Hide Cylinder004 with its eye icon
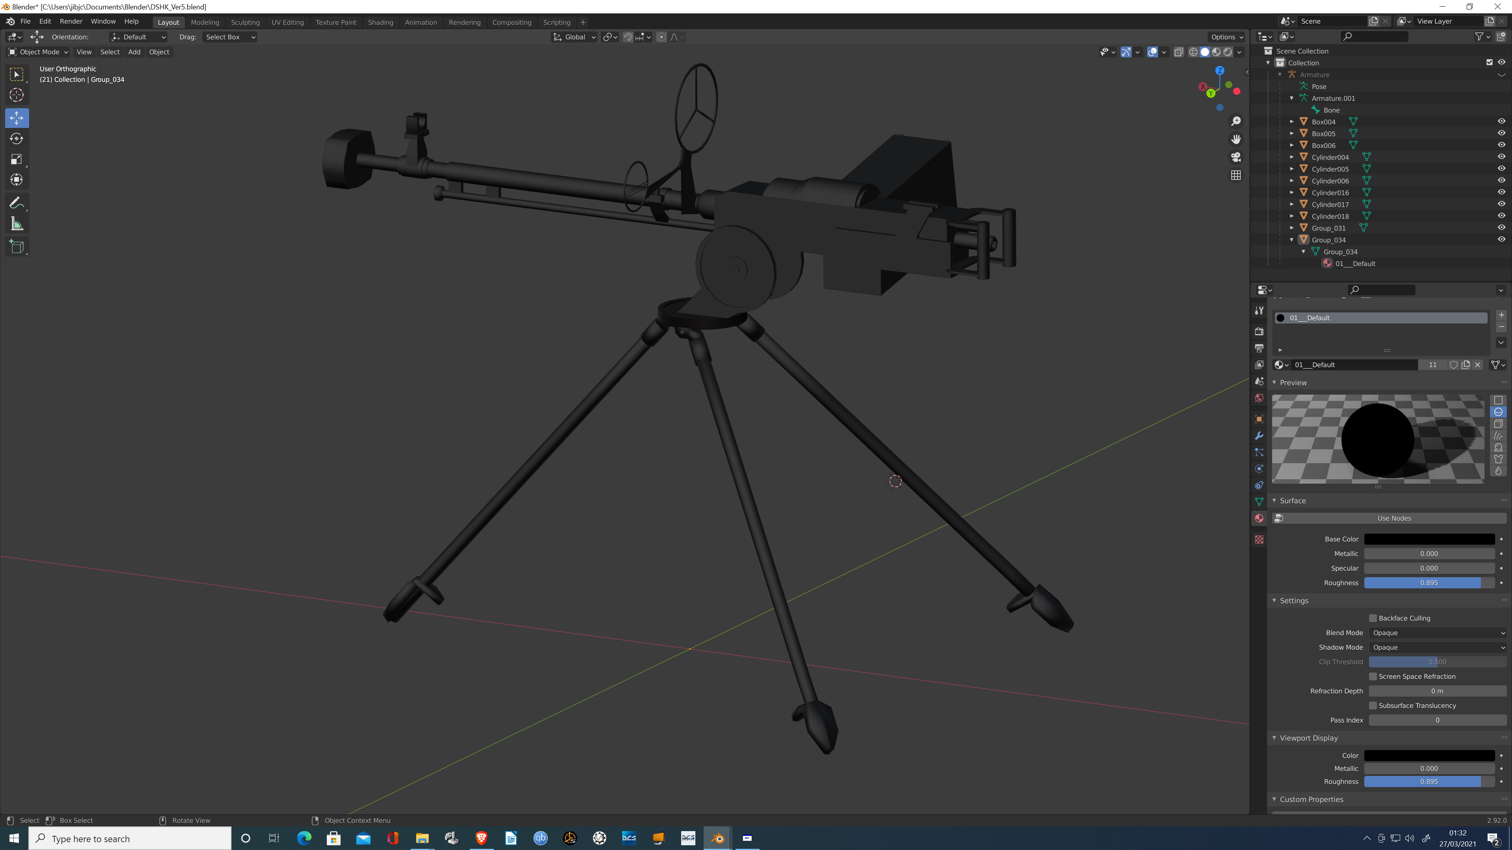The width and height of the screenshot is (1512, 850). [x=1501, y=157]
